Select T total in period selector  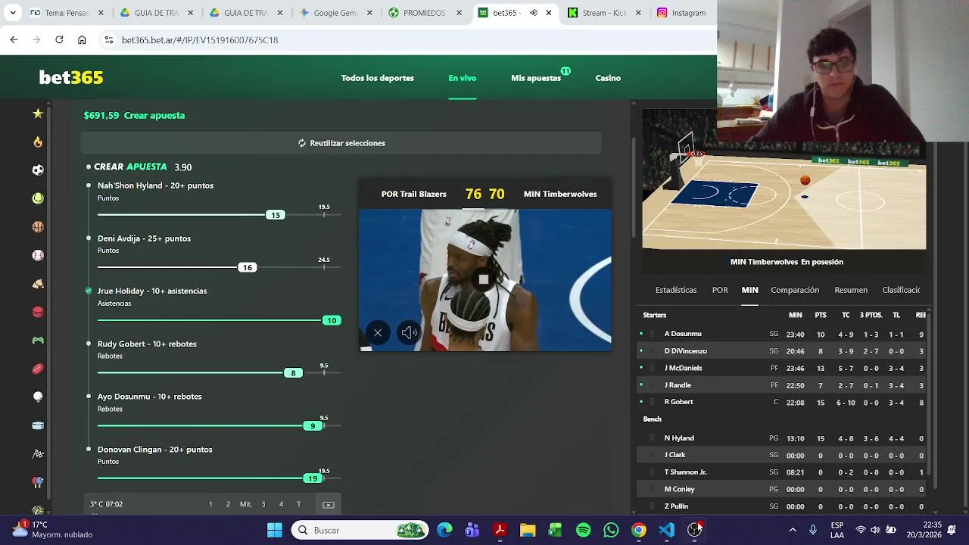tap(298, 504)
